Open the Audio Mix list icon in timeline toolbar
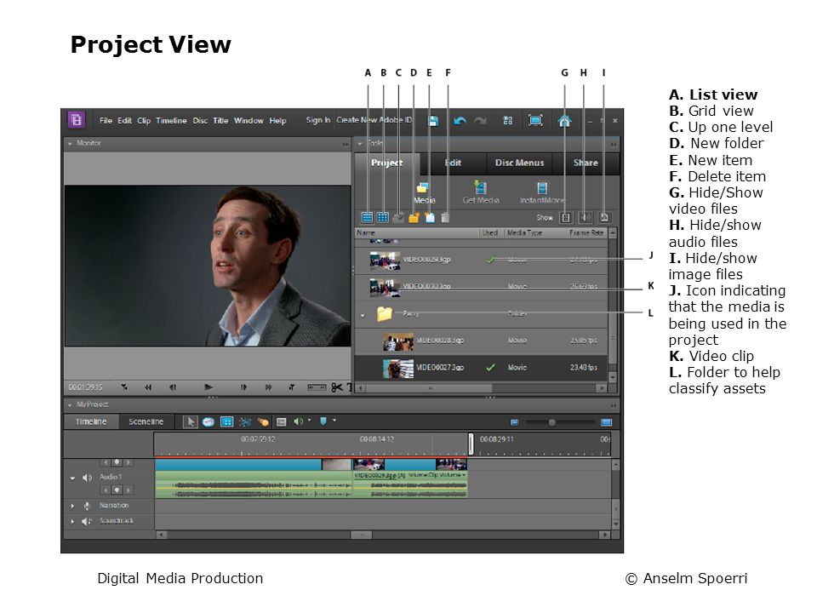This screenshot has height=613, width=817. (282, 421)
